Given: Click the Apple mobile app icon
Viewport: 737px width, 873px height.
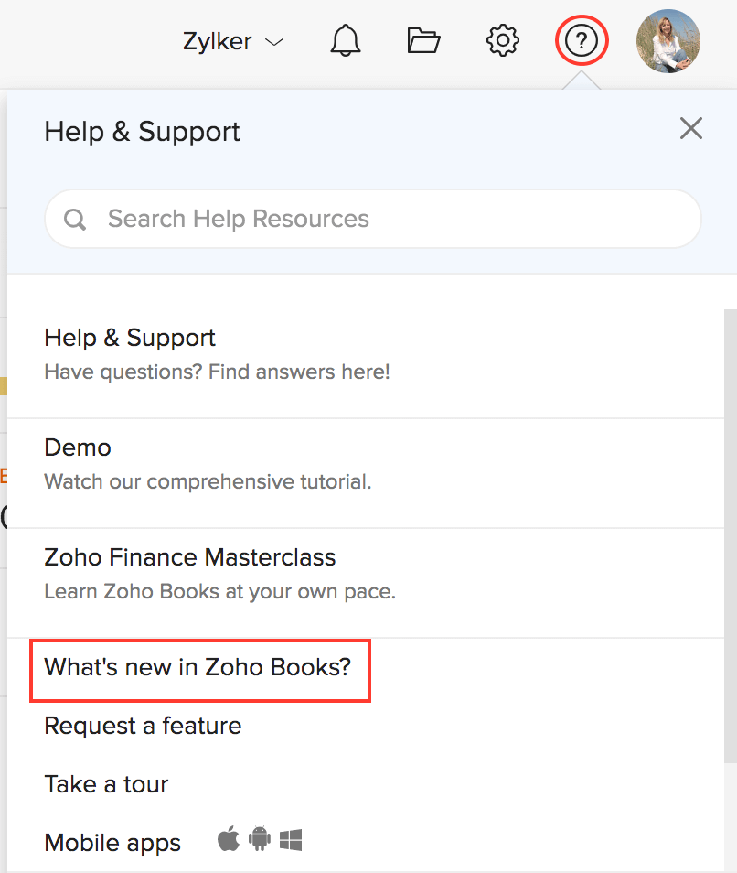Looking at the screenshot, I should point(229,839).
